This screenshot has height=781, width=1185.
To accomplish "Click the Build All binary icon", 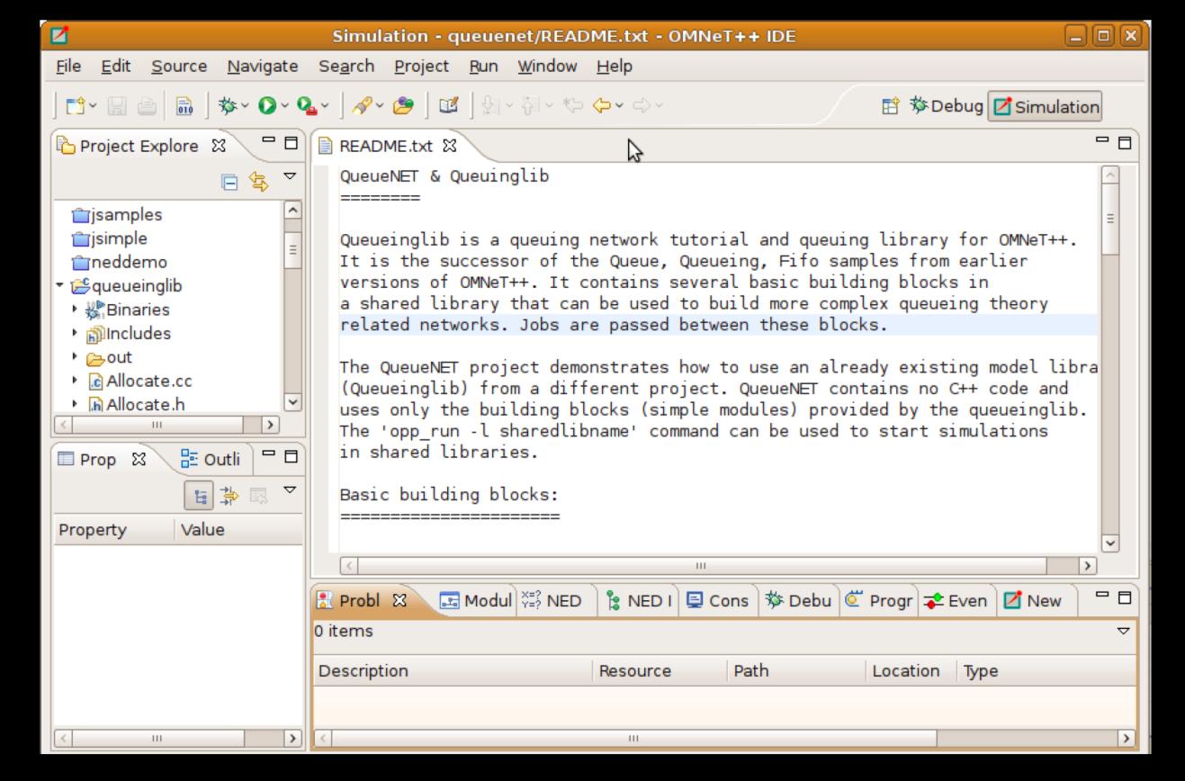I will (183, 107).
